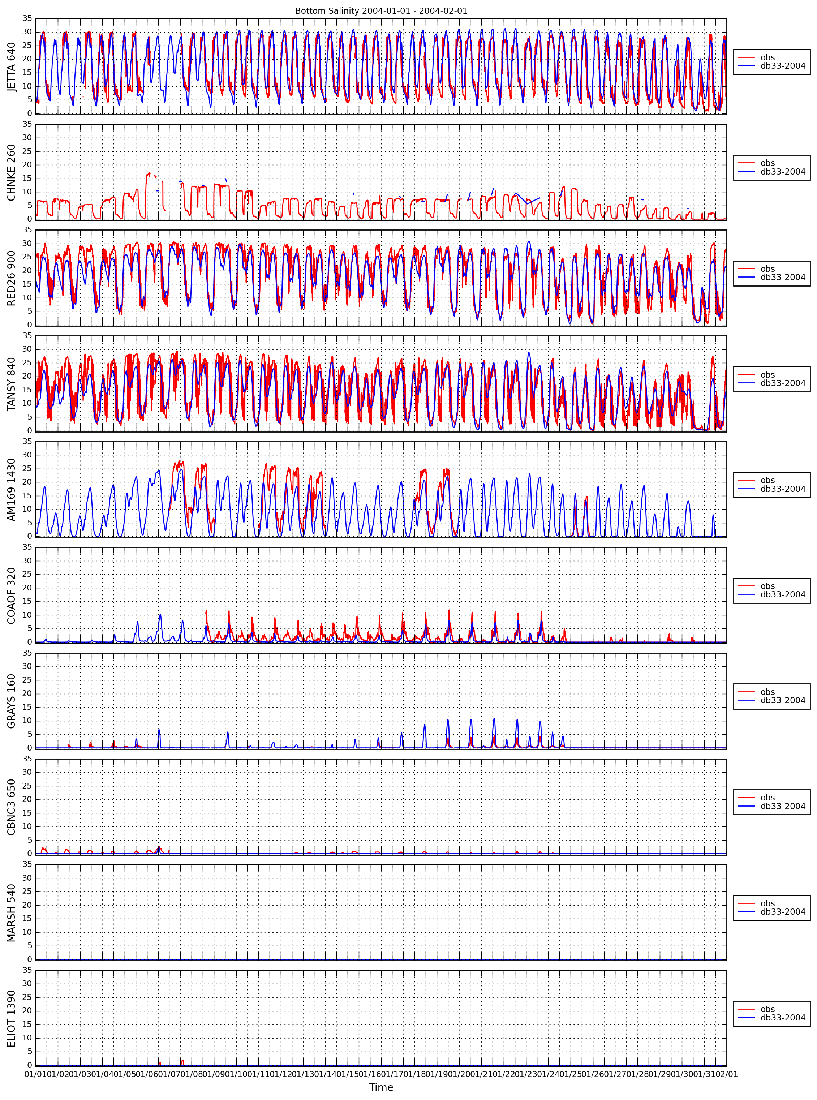The width and height of the screenshot is (817, 1100).
Task: Click the db33-2004 legend label in ELIOT 1390 panel
Action: (x=783, y=1018)
